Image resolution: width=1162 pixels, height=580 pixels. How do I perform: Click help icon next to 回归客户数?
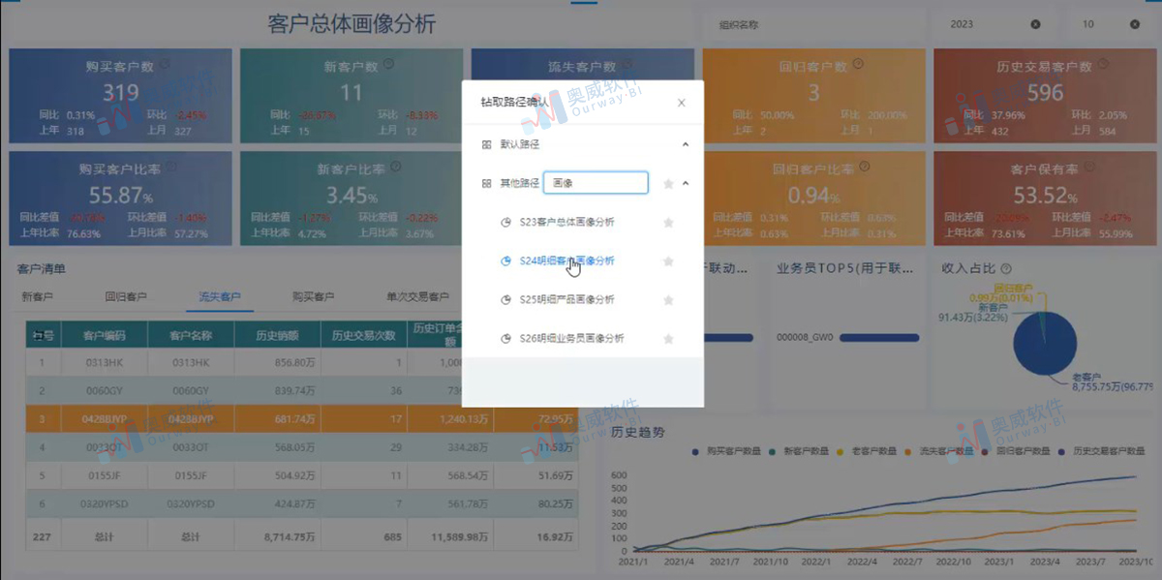858,64
